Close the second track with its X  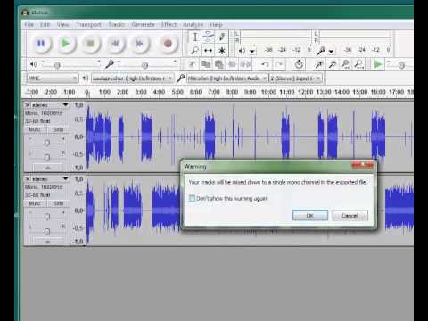click(x=28, y=179)
